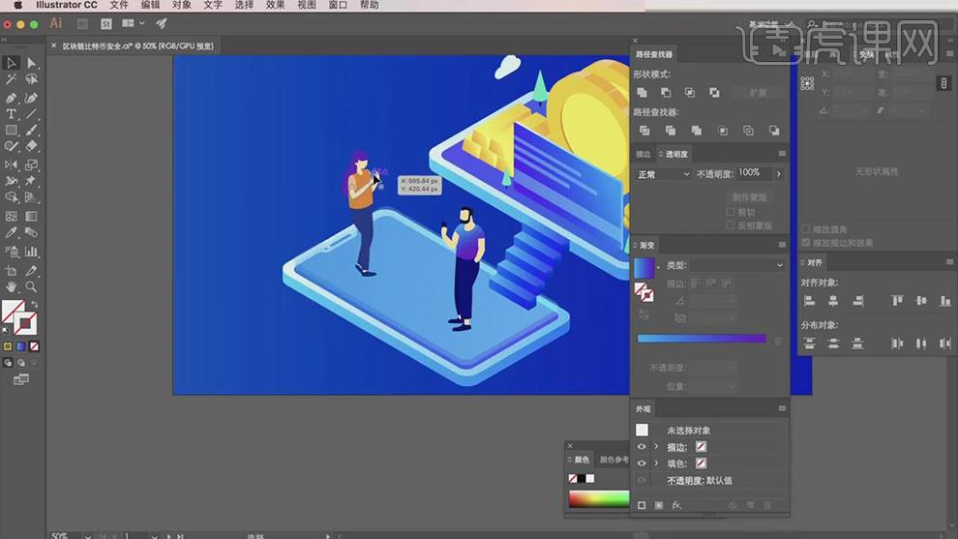
Task: Select the Gradient tool in toolbox
Action: tap(31, 217)
